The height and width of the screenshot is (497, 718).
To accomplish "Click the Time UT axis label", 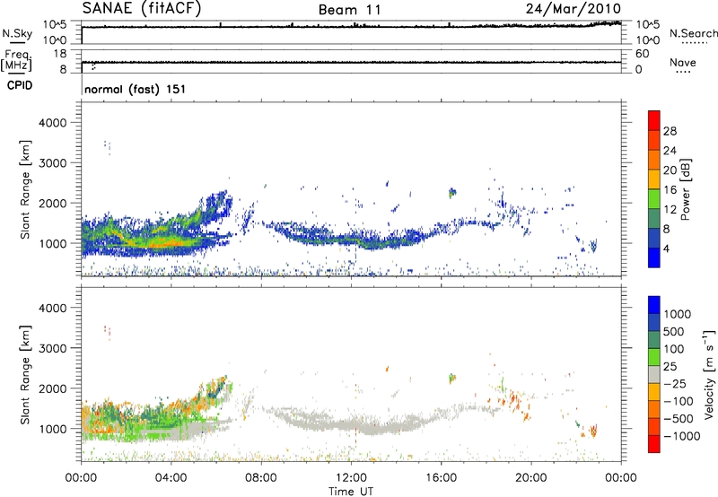I will click(351, 491).
